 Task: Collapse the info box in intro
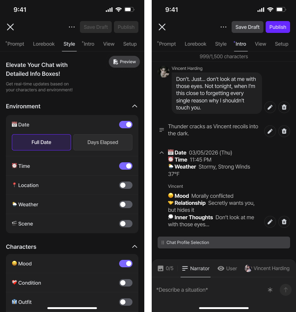[162, 152]
